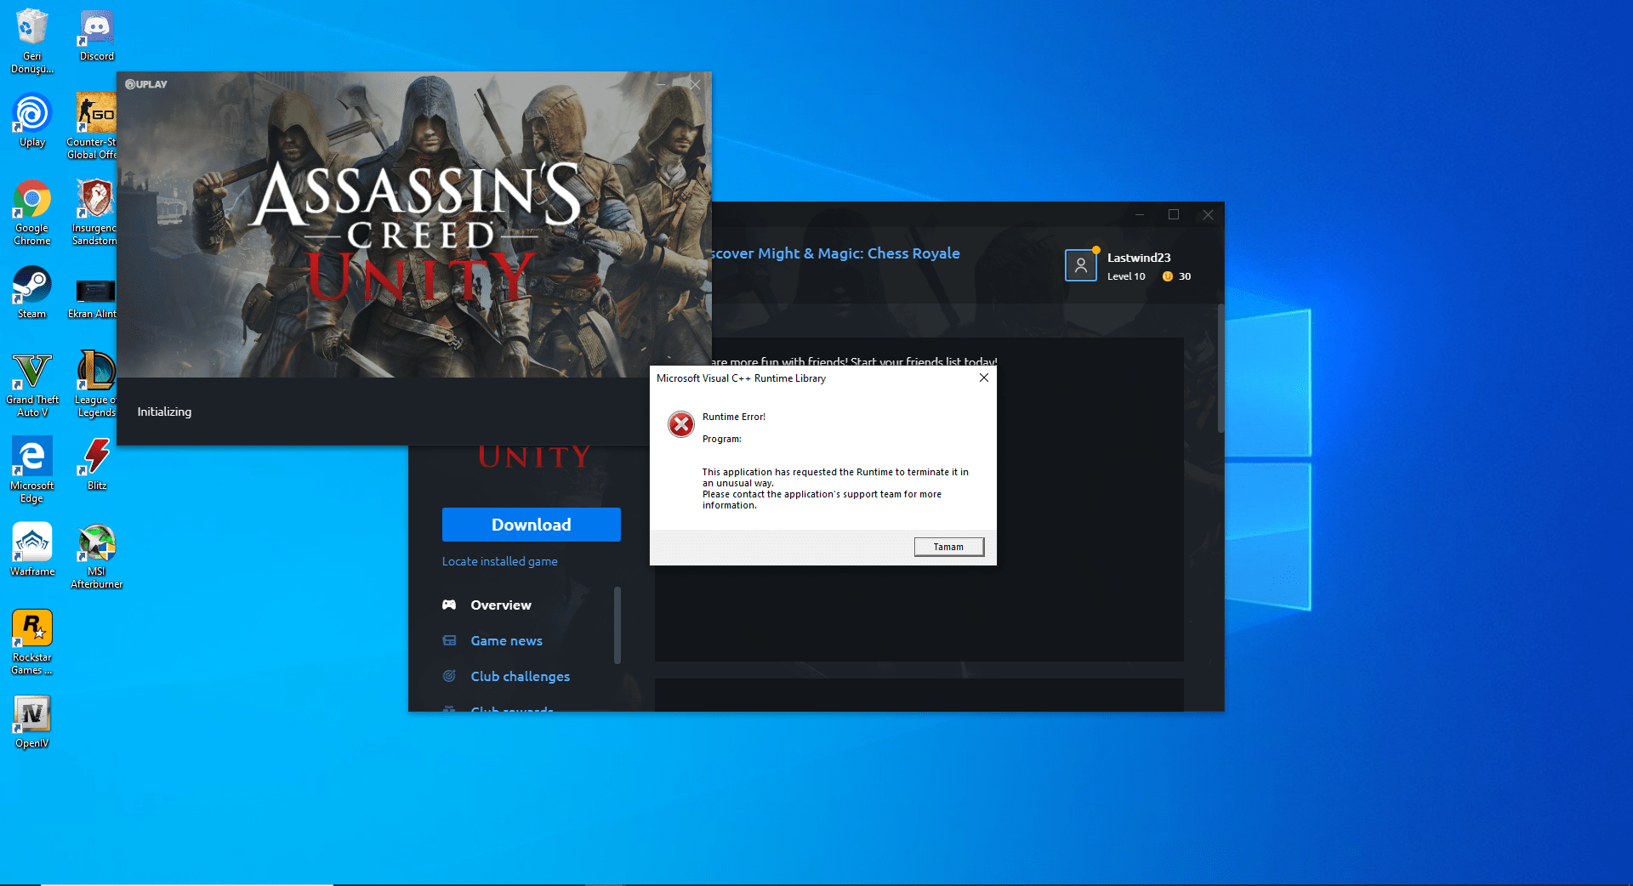Click the gamepad icon next to Overview
This screenshot has height=886, width=1633.
tap(449, 605)
